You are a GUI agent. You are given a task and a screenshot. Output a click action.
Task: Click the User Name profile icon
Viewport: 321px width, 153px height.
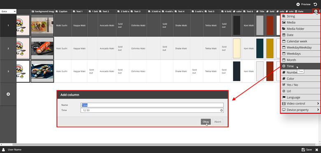click(3, 150)
